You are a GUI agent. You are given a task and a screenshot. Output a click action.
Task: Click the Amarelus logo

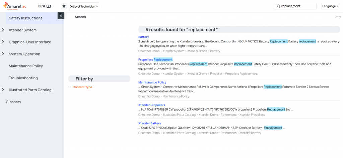15,6
